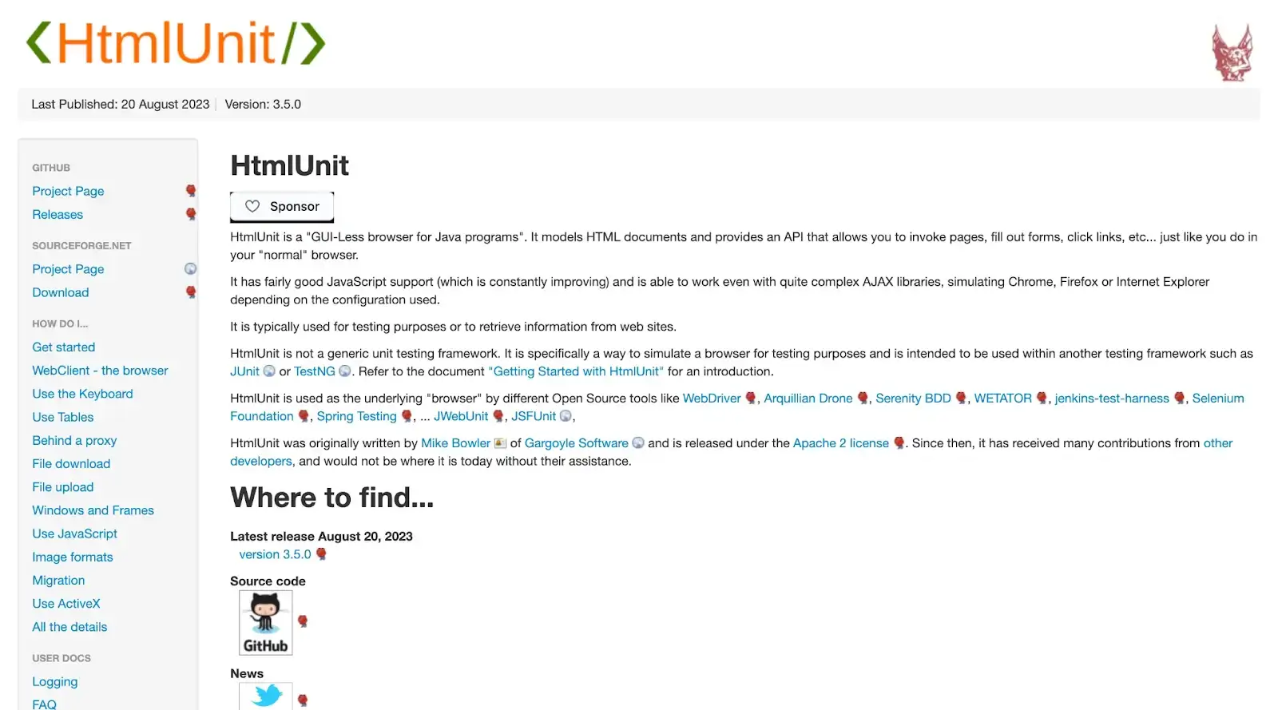Image resolution: width=1278 pixels, height=710 pixels.
Task: Open Behind a proxy page
Action: click(x=74, y=440)
